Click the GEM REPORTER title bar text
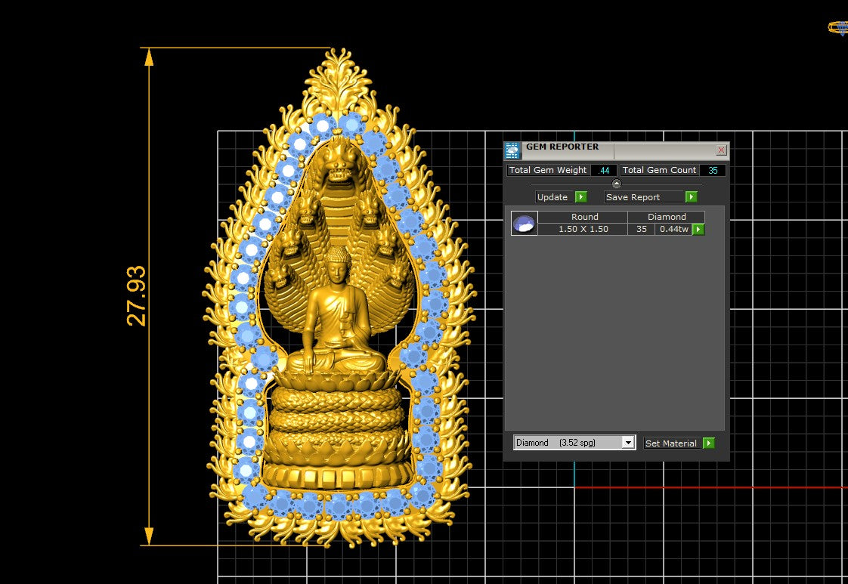 [562, 147]
